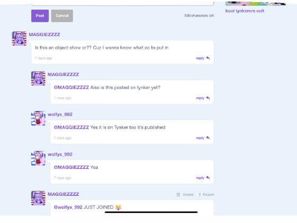Open MAGGIEZZZZ avatar beside 'JUST JOINED' comment
The image size is (297, 223).
tap(38, 198)
